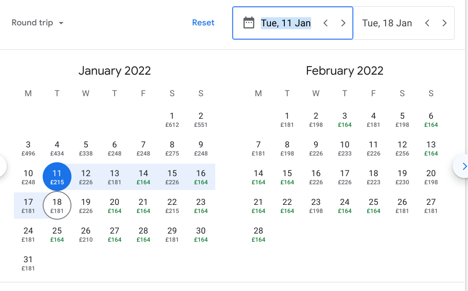The height and width of the screenshot is (291, 468).
Task: Click 12 February priced £256
Action: (402, 148)
